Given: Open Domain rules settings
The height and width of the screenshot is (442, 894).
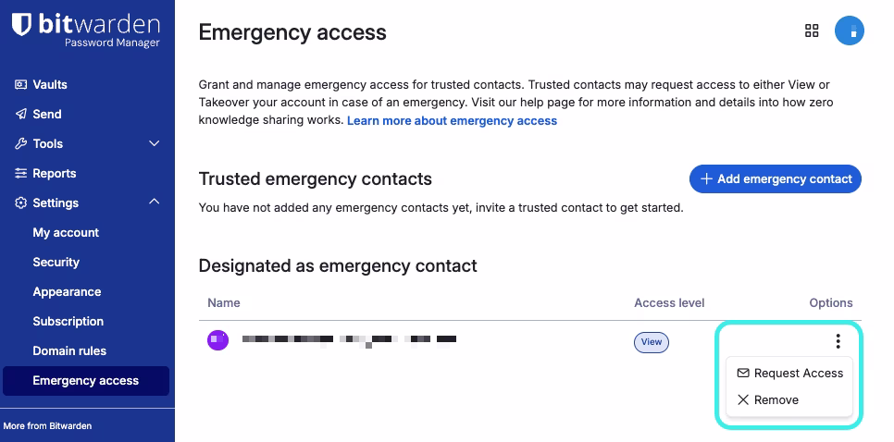Looking at the screenshot, I should (x=69, y=351).
